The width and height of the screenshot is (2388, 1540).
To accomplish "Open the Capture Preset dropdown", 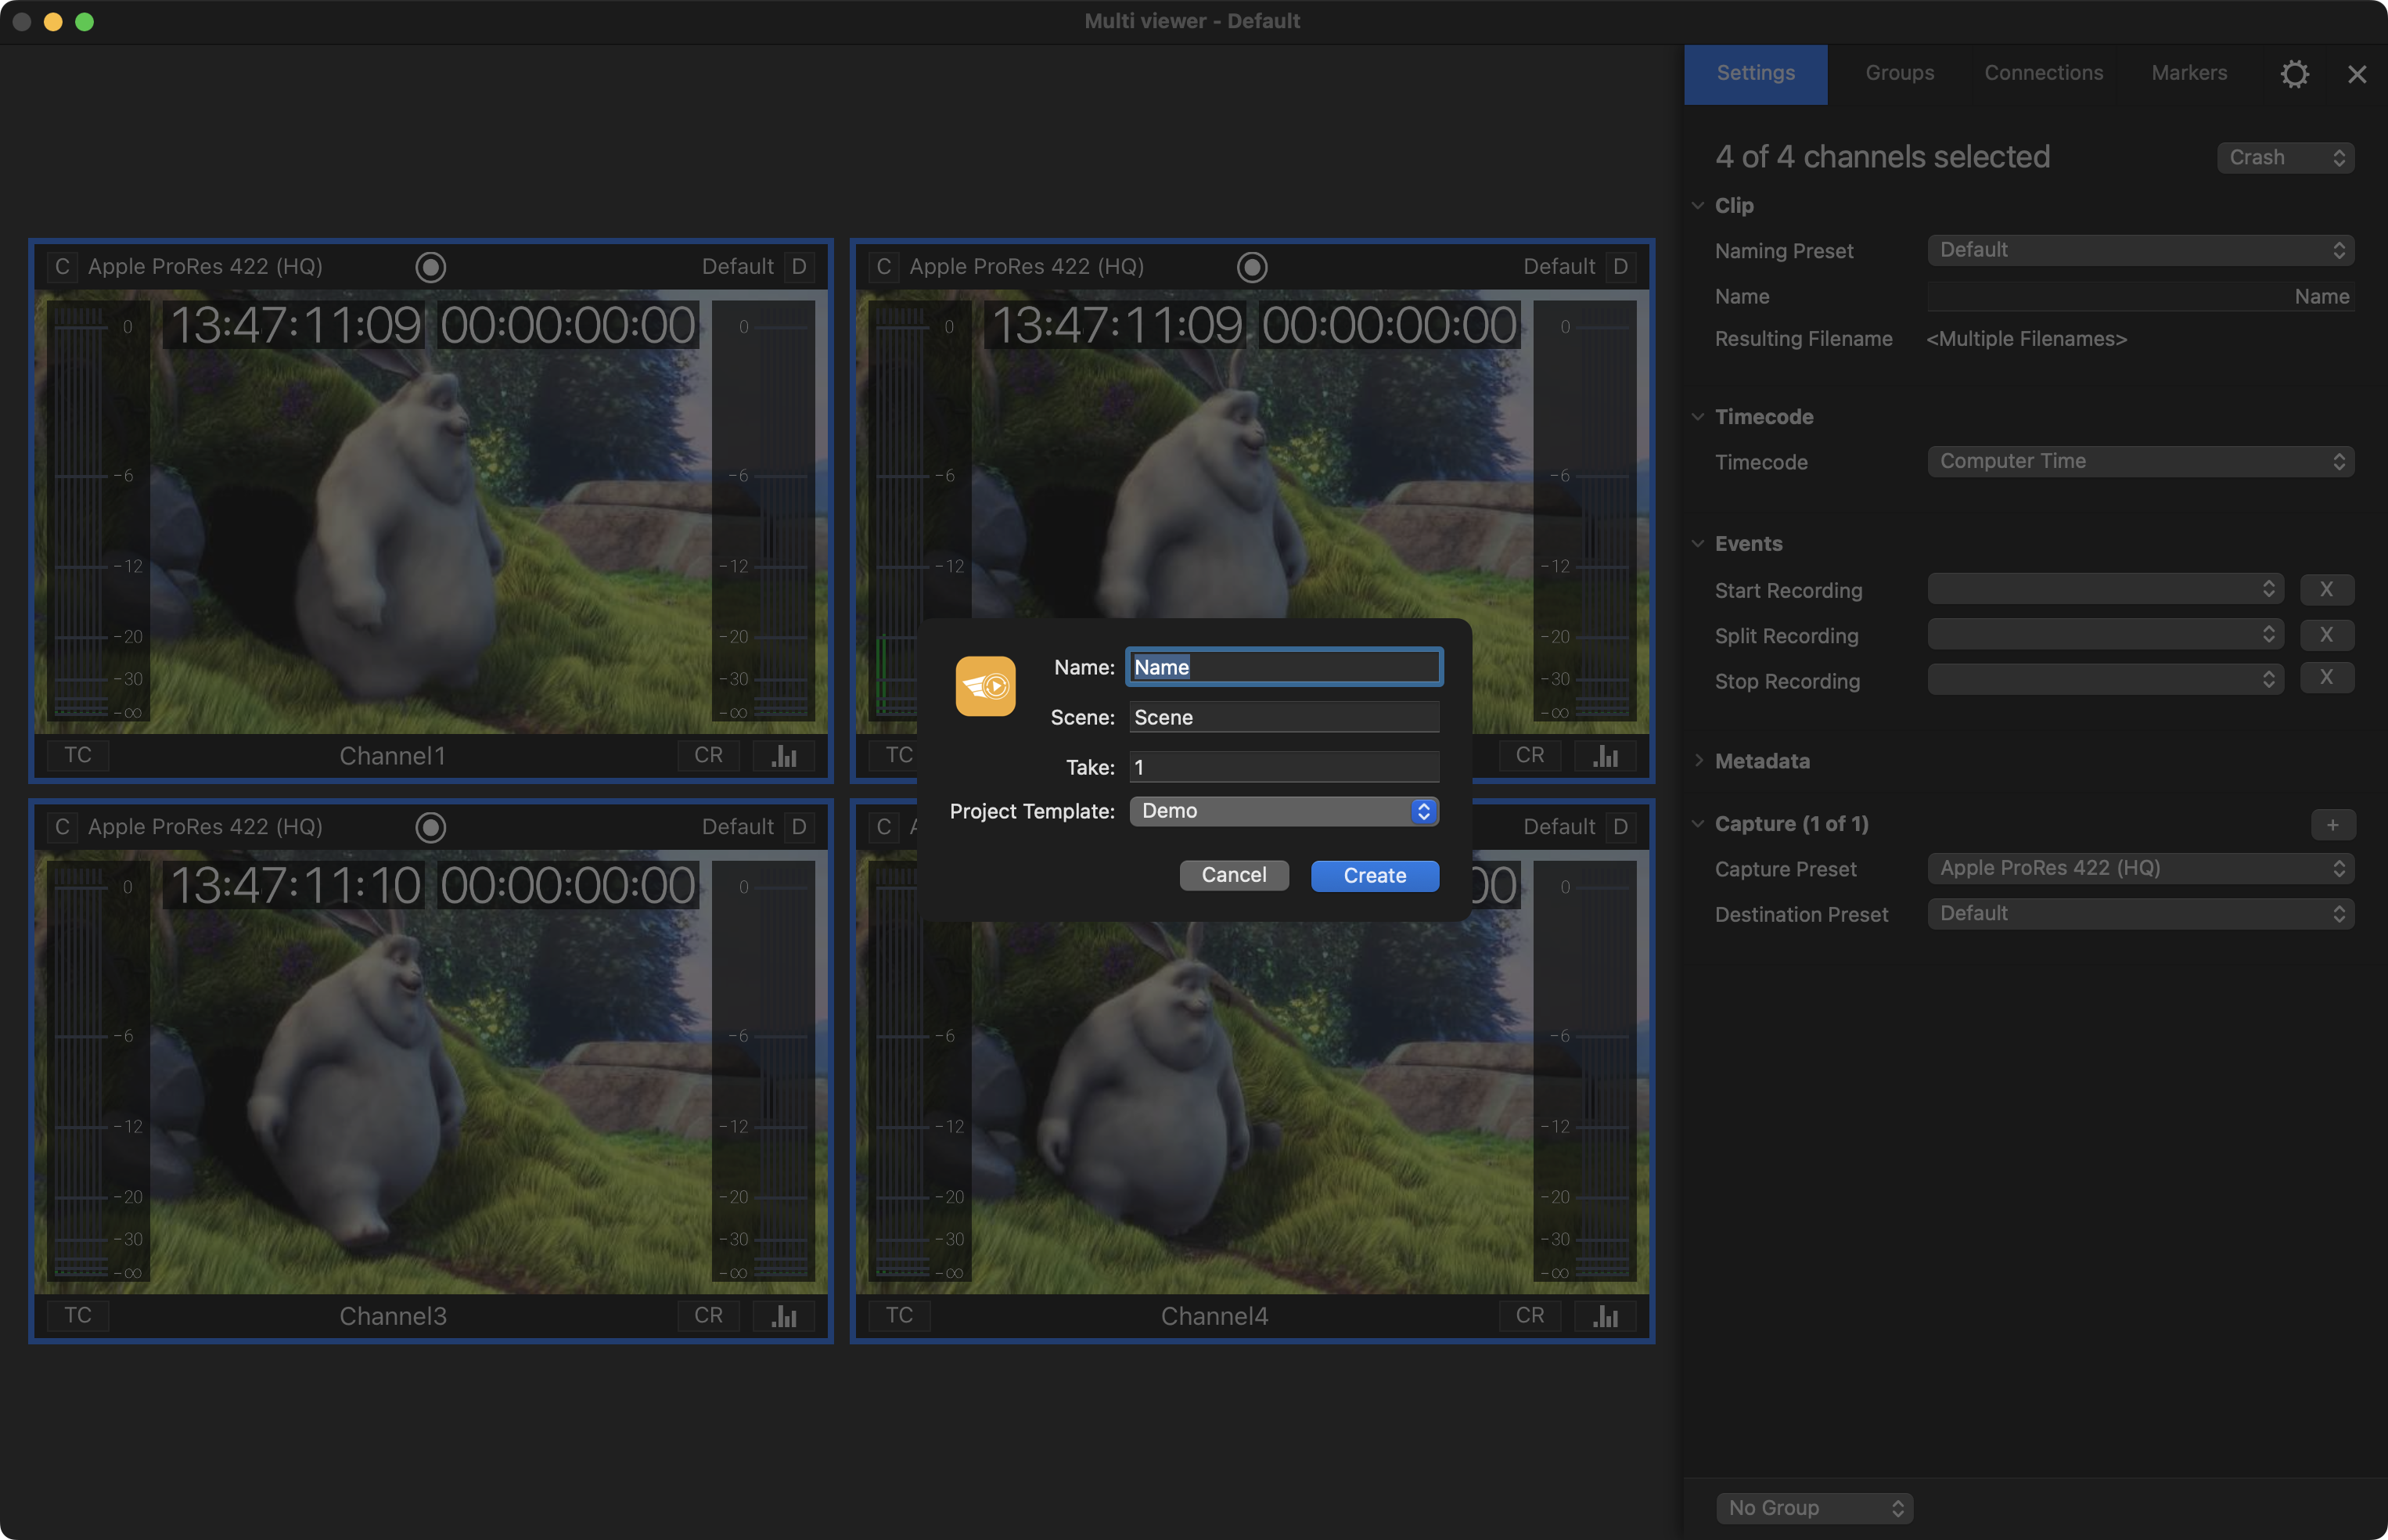I will point(2141,868).
